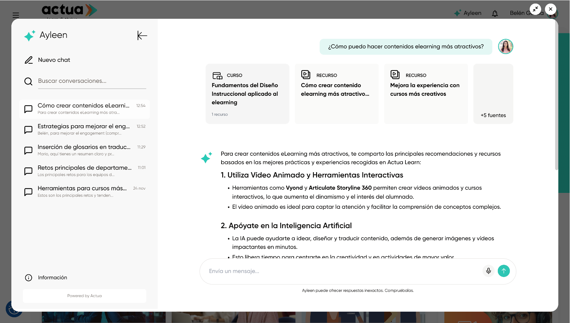Type in Buscar conversaciones field

[x=92, y=81]
